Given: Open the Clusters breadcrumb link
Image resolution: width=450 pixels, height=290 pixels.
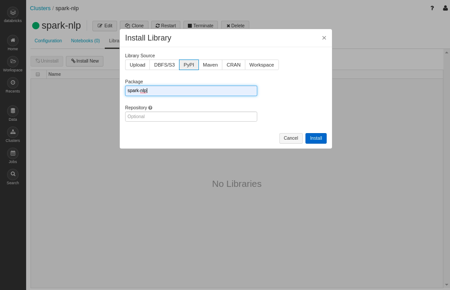Looking at the screenshot, I should [40, 8].
